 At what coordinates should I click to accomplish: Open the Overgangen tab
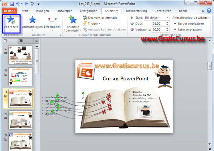click(88, 11)
